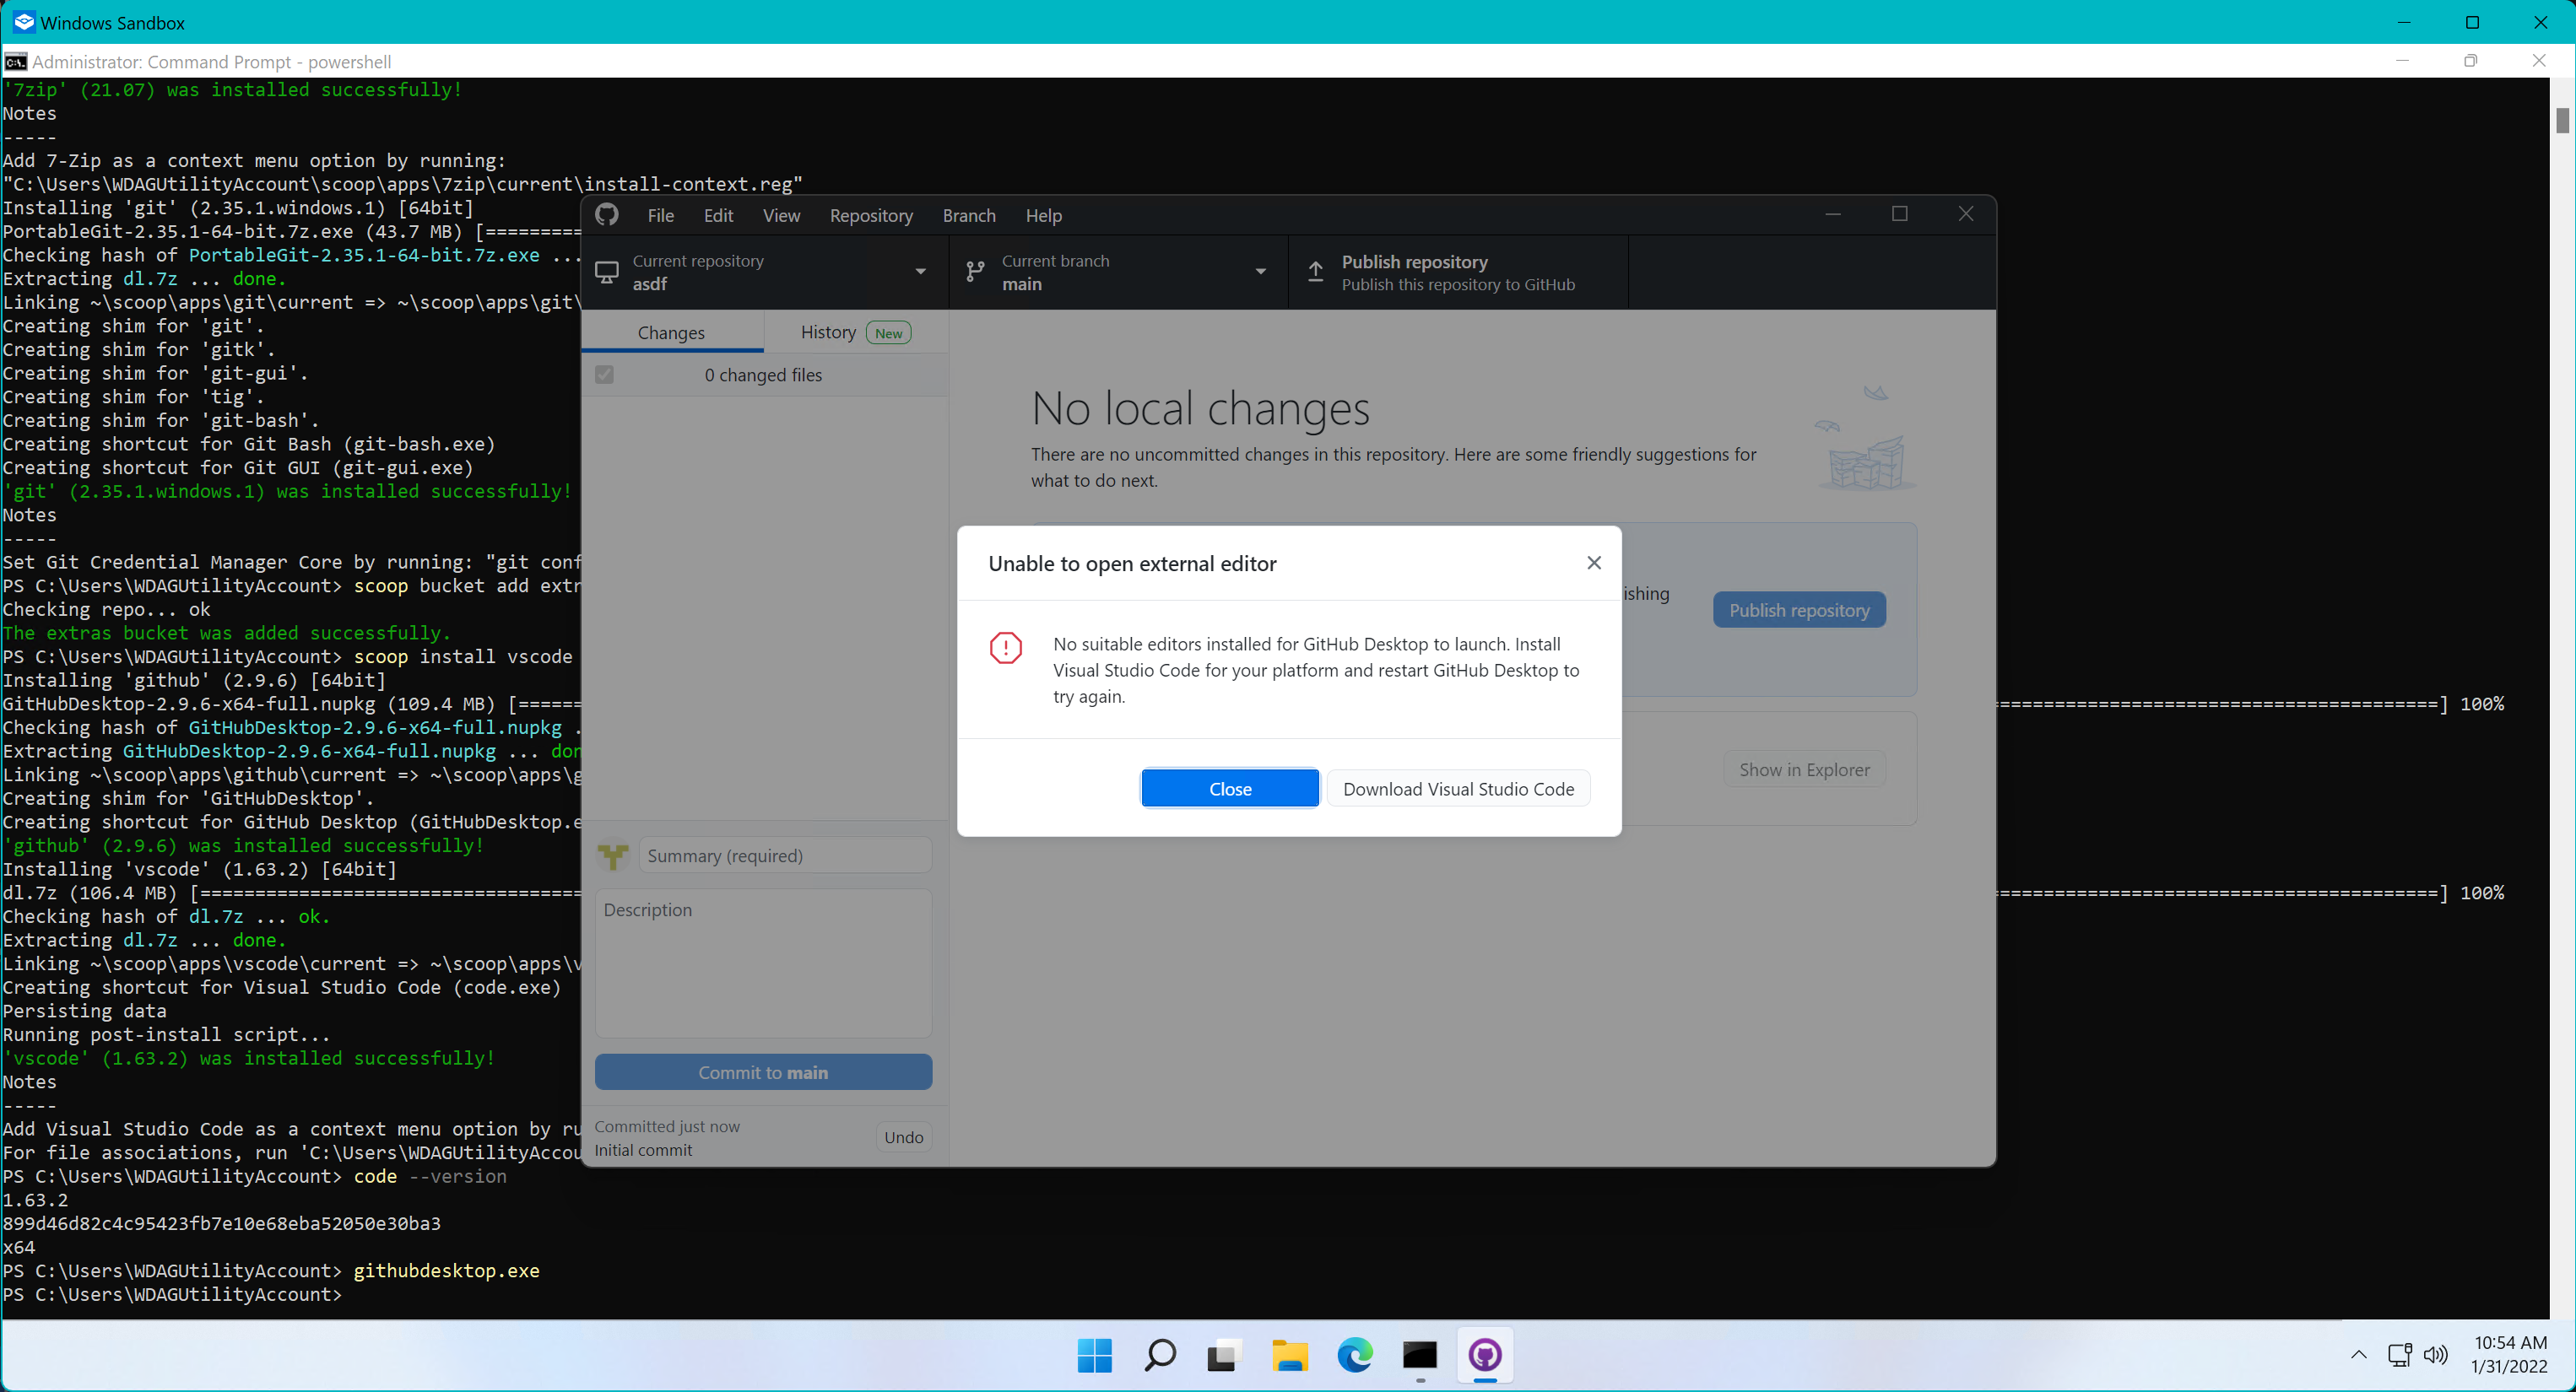The image size is (2576, 1392).
Task: Expand the hidden icons chevron in system tray
Action: click(2358, 1356)
